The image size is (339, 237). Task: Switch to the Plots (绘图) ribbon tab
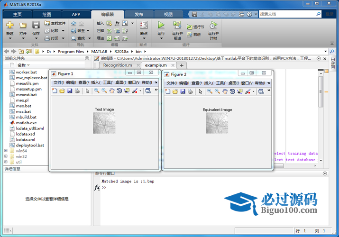[46, 15]
